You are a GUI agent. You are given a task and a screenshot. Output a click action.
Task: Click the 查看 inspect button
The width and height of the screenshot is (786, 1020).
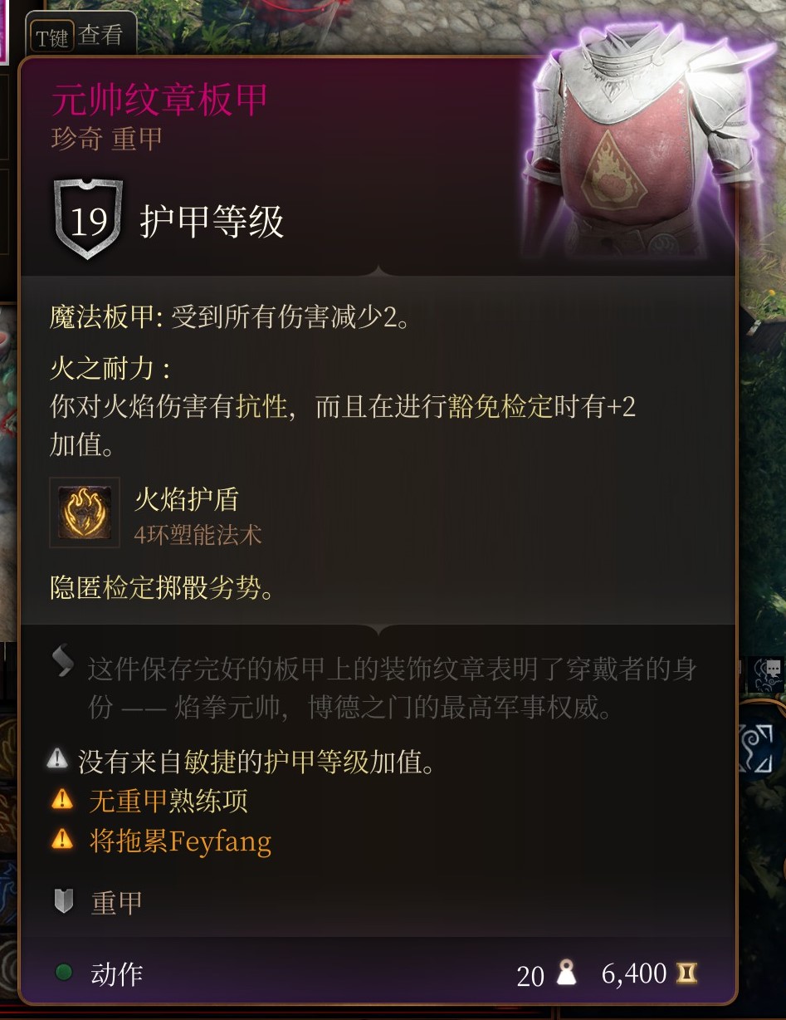coord(100,36)
